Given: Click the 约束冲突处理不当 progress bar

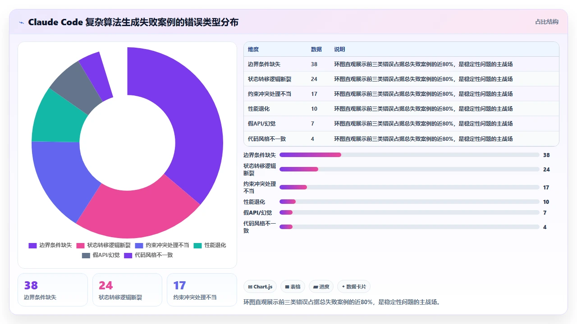Looking at the screenshot, I should pyautogui.click(x=409, y=187).
